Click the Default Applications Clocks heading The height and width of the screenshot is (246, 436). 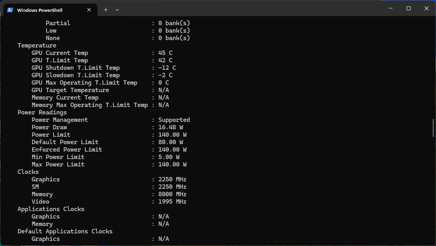click(65, 231)
